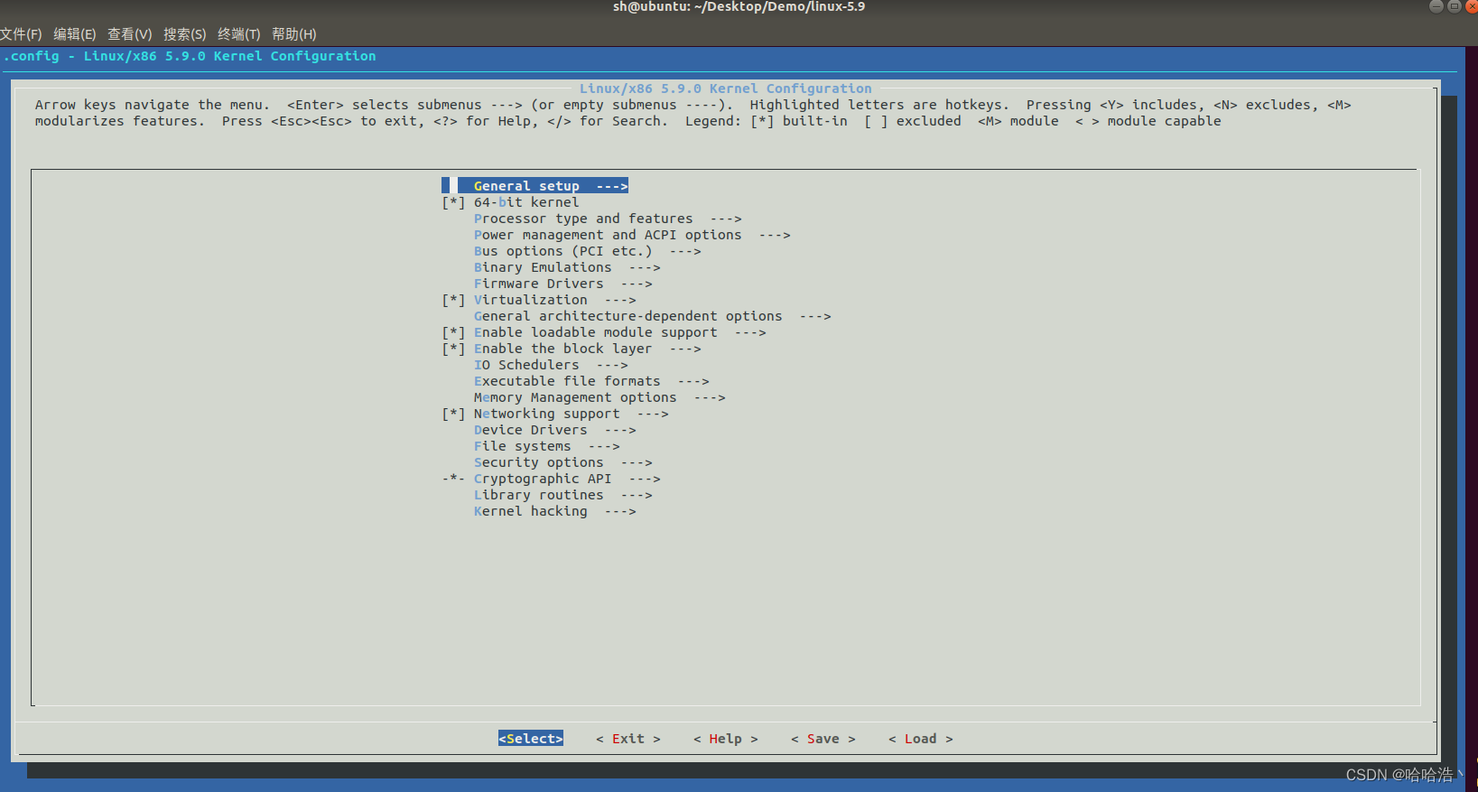Toggle Enable loadable module support checkbox

453,332
